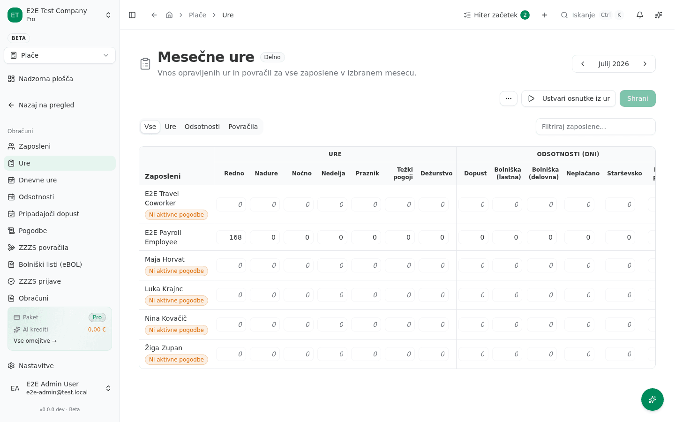
Task: Go back with the arrow icon
Action: coord(154,15)
